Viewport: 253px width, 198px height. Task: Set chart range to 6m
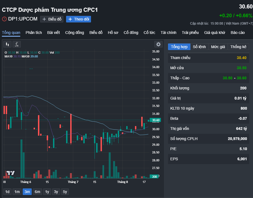click(37, 192)
